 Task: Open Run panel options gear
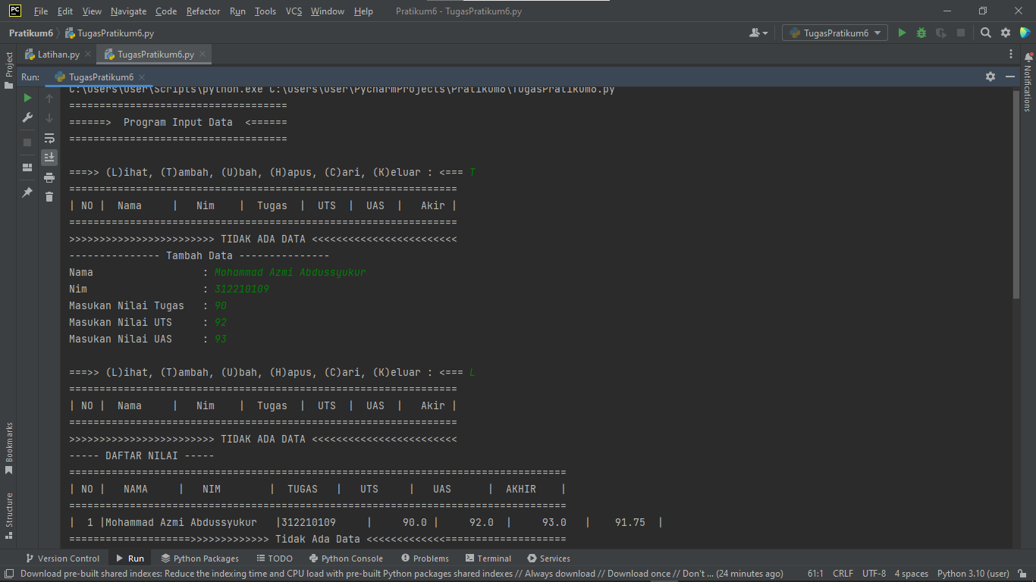pyautogui.click(x=990, y=77)
